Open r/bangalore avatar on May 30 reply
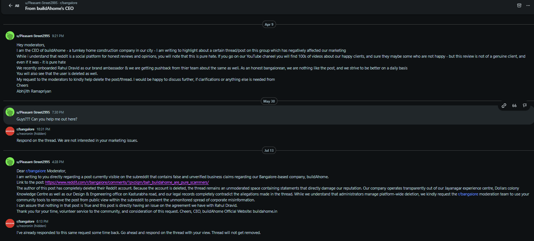Viewport: 534px width, 241px height. tap(10, 132)
